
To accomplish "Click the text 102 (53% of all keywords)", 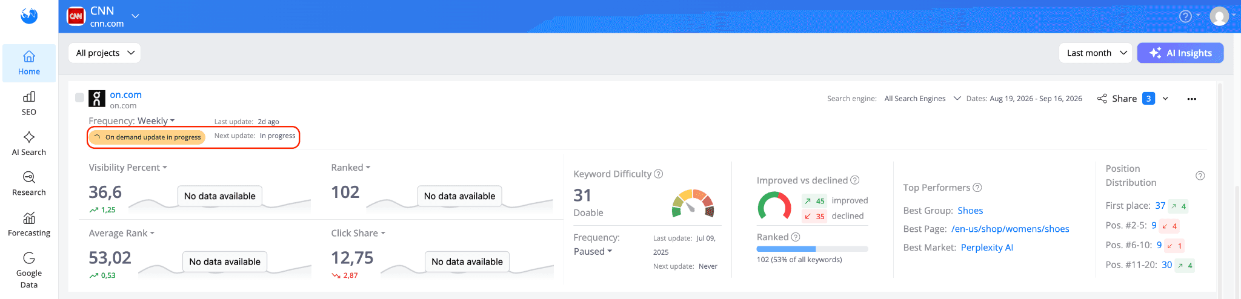I will click(799, 260).
